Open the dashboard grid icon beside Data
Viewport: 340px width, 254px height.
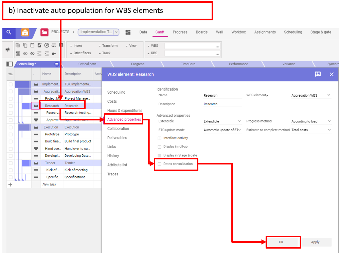[x=128, y=32]
